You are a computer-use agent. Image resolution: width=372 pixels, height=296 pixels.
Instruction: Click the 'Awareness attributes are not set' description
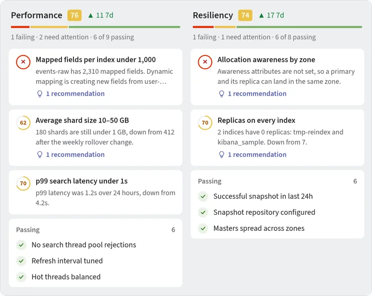tap(286, 76)
